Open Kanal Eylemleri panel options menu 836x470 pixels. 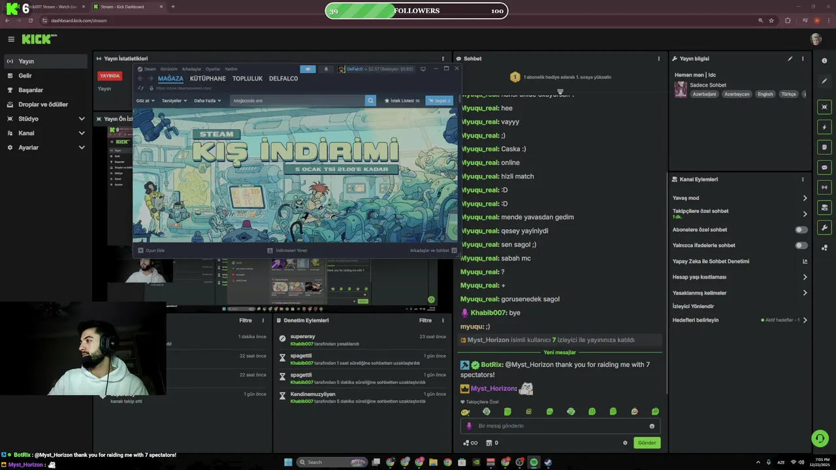click(x=803, y=180)
